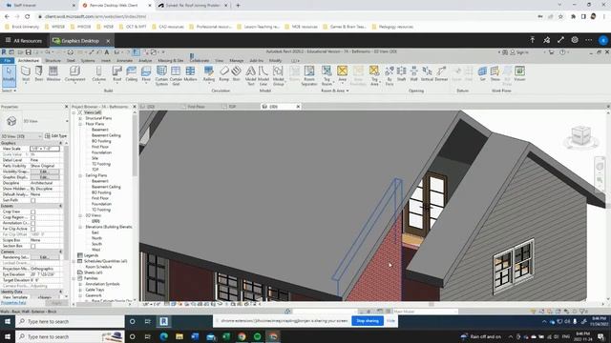611x343 pixels.
Task: Click the Set work plane tool
Action: [x=482, y=74]
